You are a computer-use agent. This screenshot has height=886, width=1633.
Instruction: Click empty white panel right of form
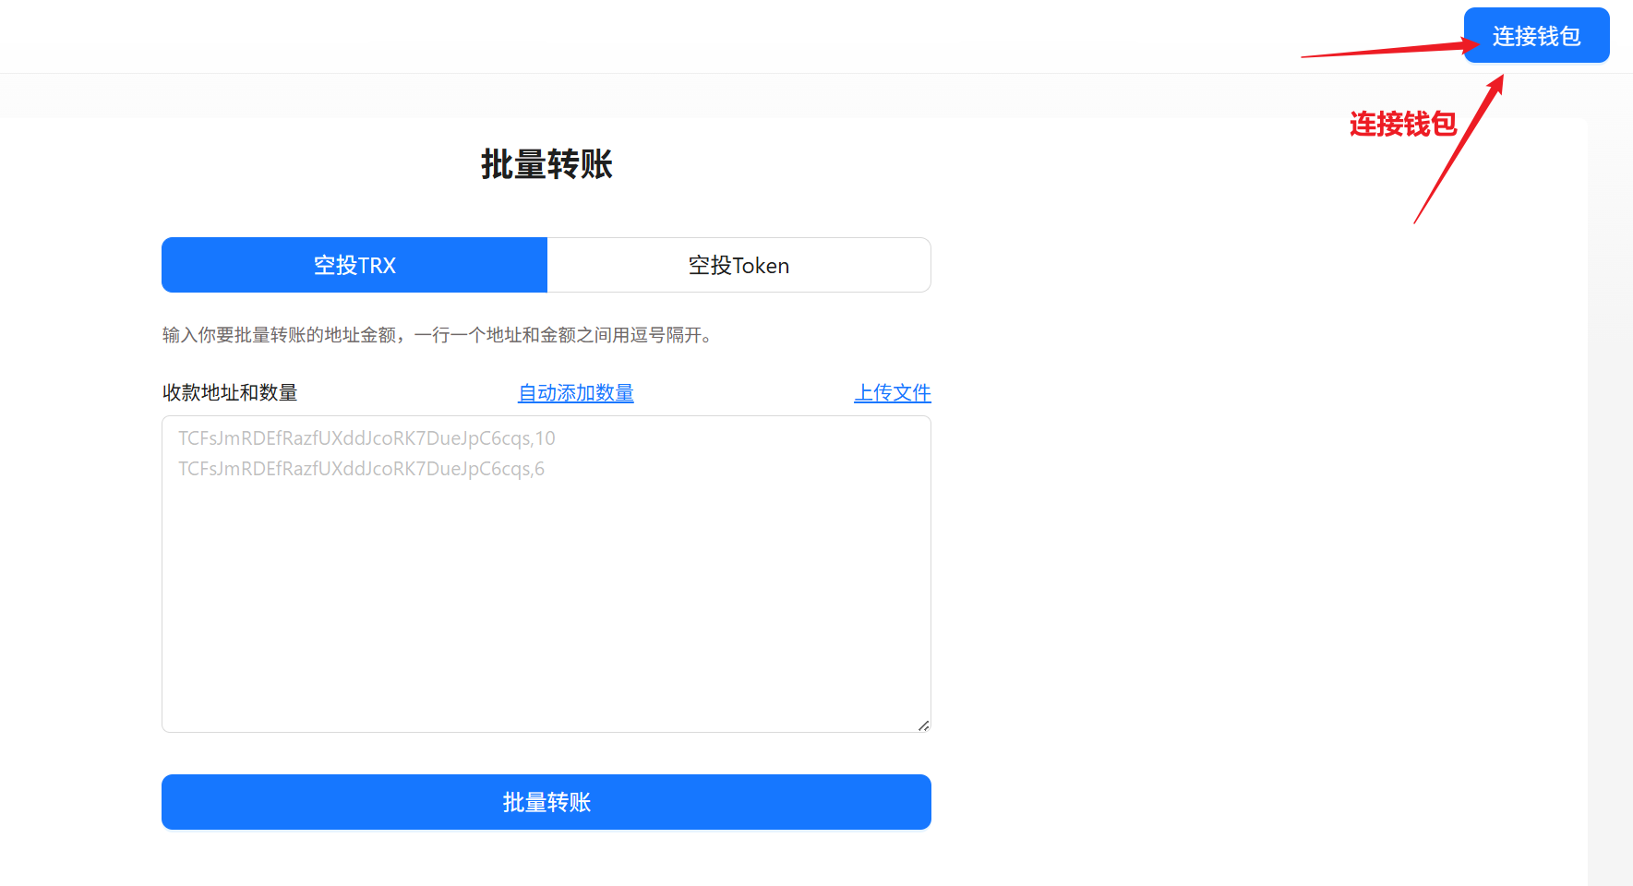click(x=1246, y=508)
